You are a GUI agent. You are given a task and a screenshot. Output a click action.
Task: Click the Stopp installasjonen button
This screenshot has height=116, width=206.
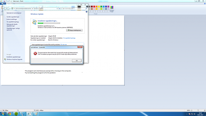[74, 30]
